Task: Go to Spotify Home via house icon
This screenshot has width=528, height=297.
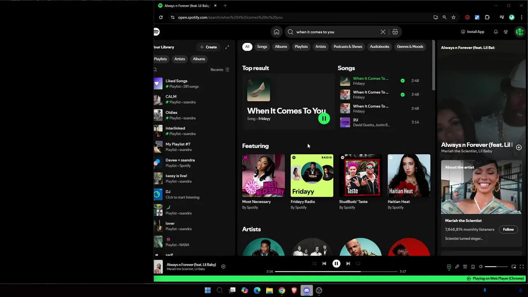Action: tap(276, 32)
